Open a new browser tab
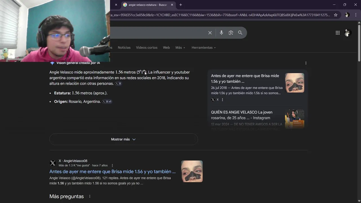The width and height of the screenshot is (361, 203). (180, 5)
